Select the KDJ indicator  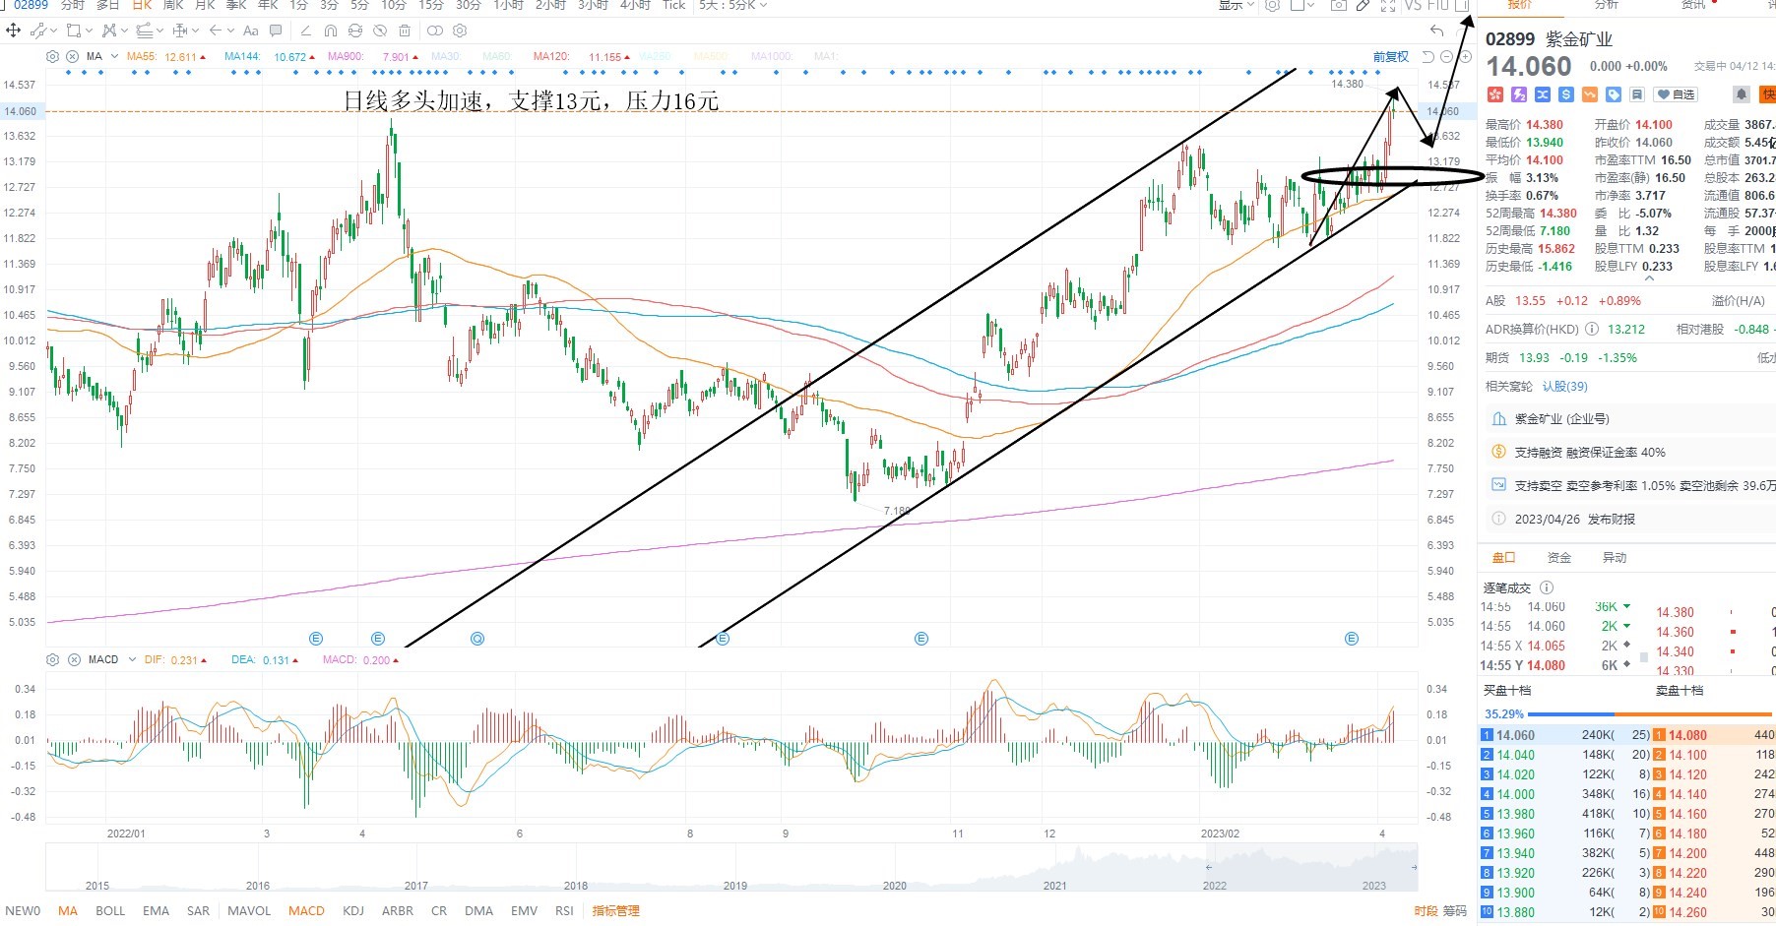352,911
